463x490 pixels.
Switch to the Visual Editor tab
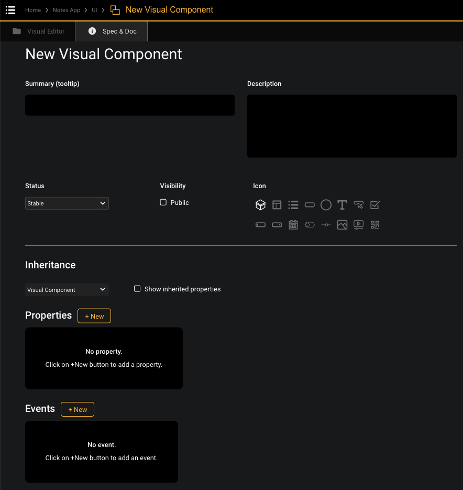coord(37,31)
